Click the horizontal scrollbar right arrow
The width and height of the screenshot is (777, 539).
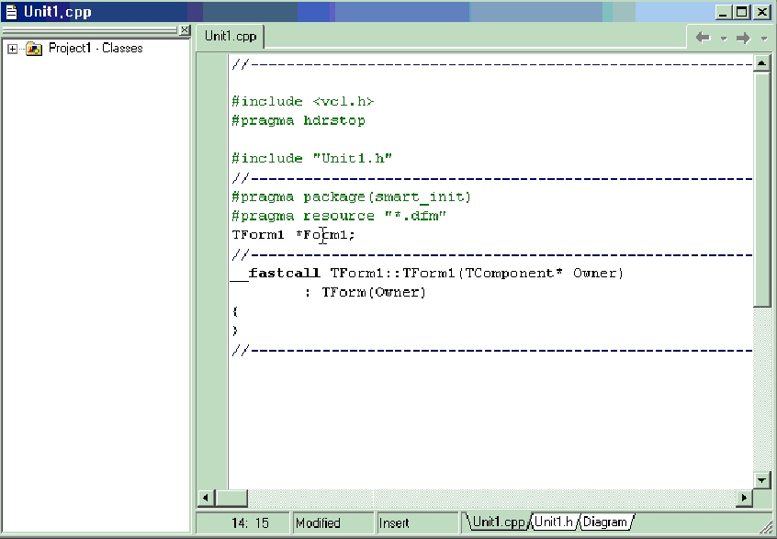(744, 498)
